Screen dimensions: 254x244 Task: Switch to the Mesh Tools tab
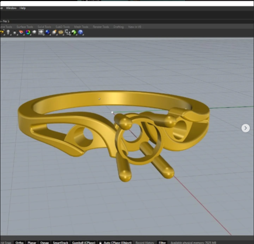tap(81, 27)
